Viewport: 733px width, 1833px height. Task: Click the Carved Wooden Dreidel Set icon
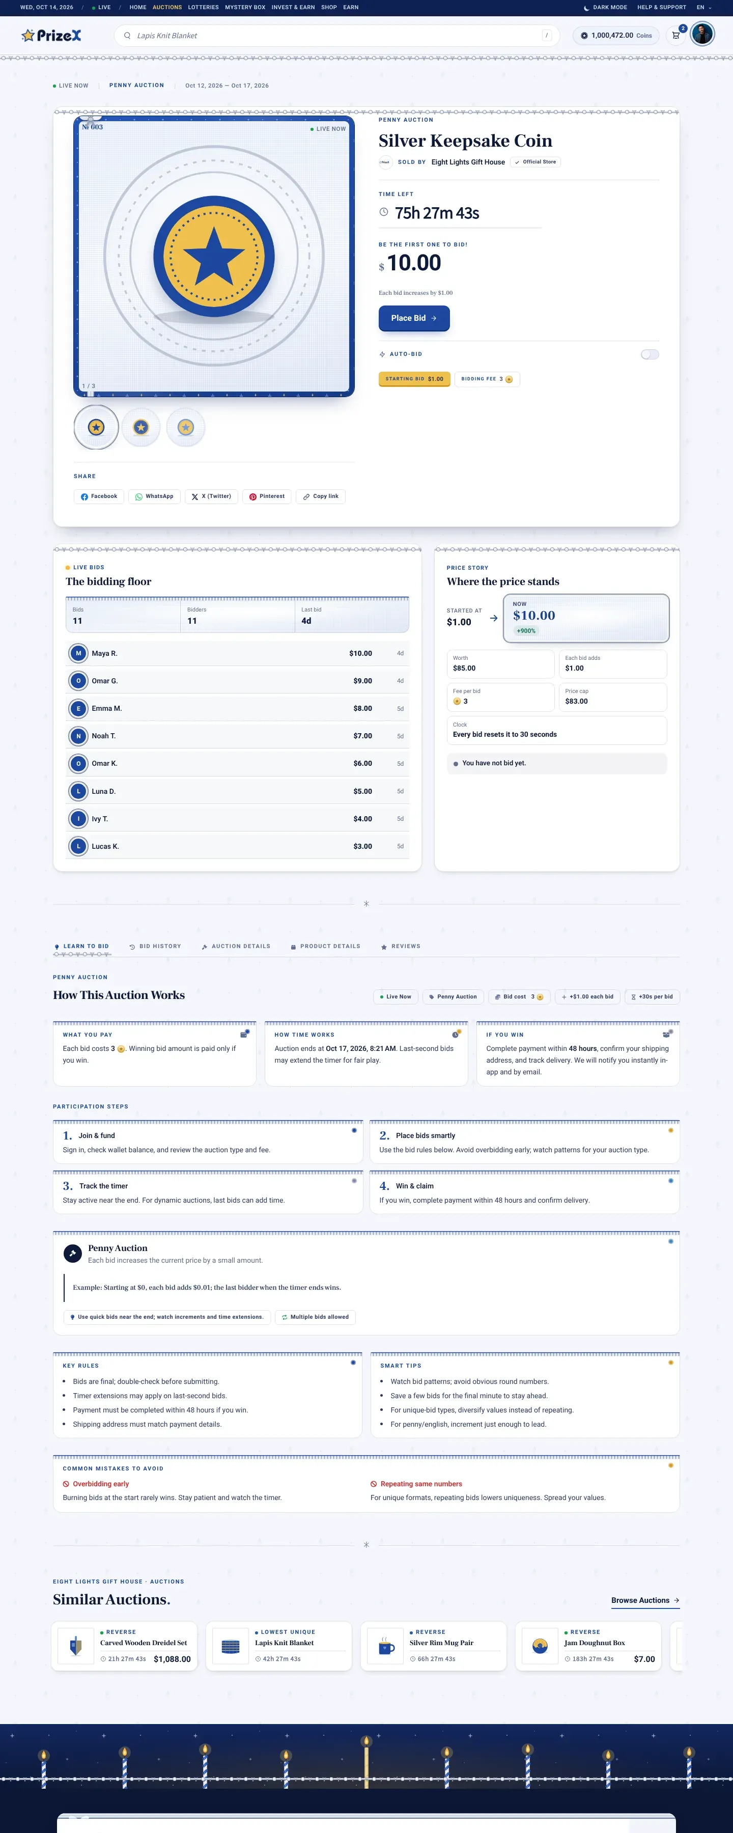click(75, 1646)
